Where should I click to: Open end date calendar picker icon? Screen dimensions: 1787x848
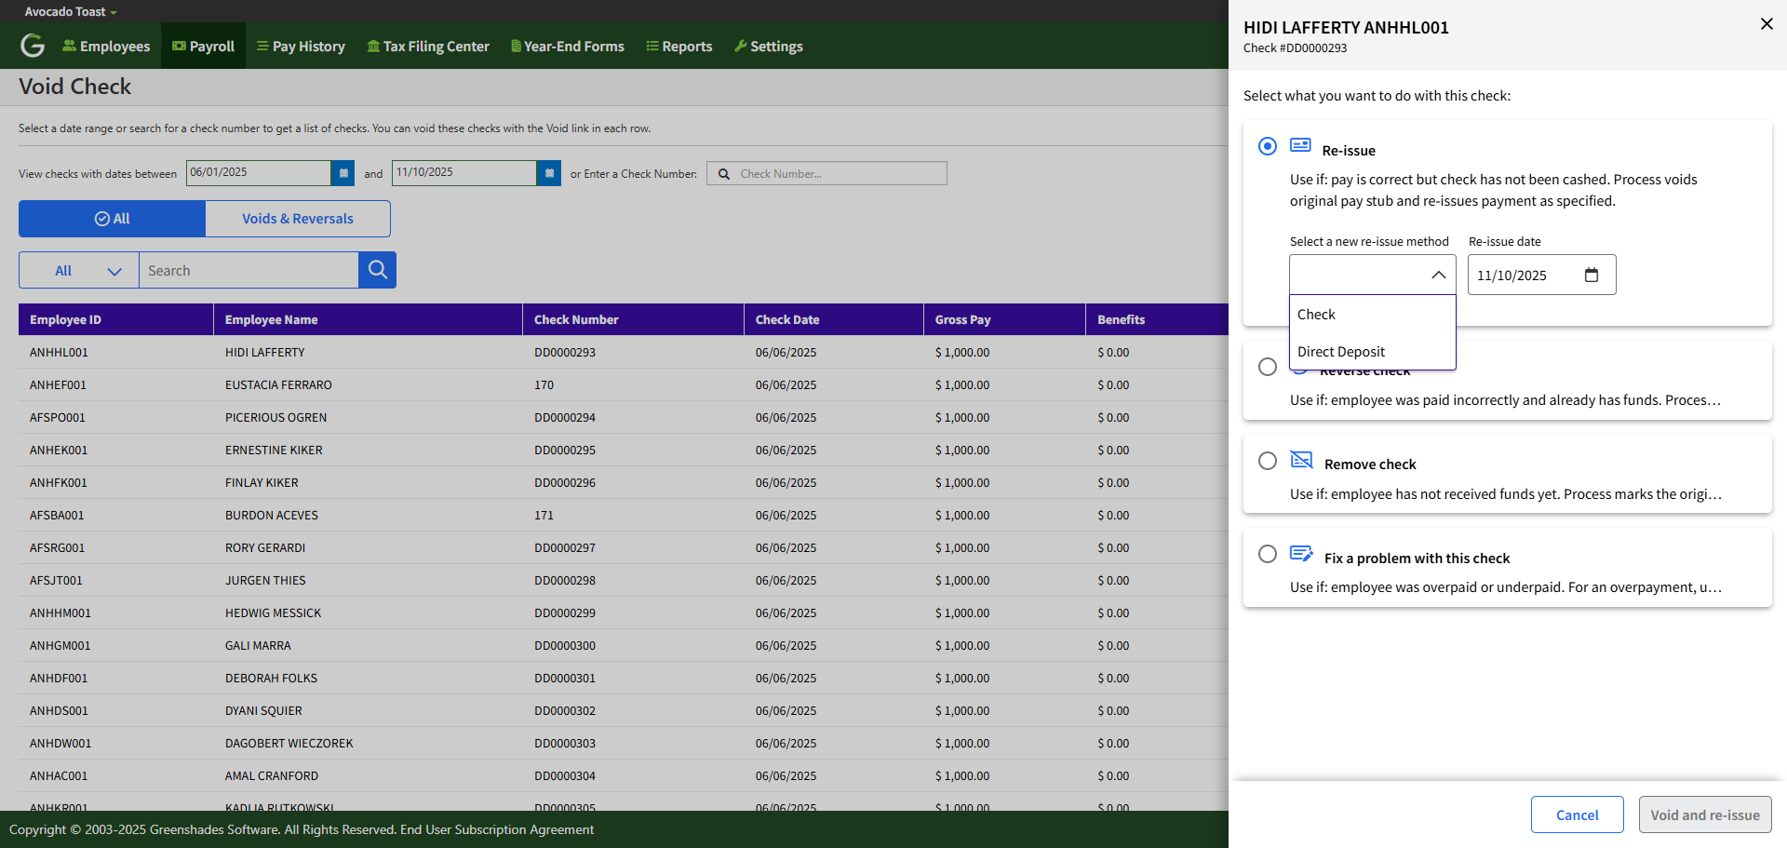click(x=549, y=173)
